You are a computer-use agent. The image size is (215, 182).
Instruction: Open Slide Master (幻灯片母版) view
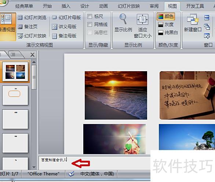point(66,18)
